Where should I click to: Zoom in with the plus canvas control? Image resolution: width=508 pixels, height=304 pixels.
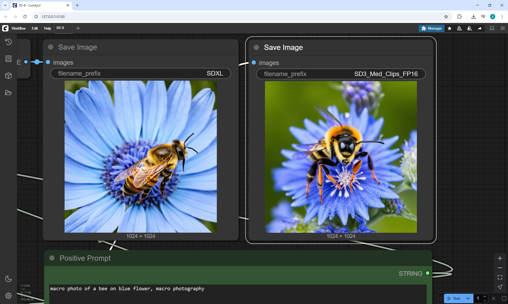point(500,258)
